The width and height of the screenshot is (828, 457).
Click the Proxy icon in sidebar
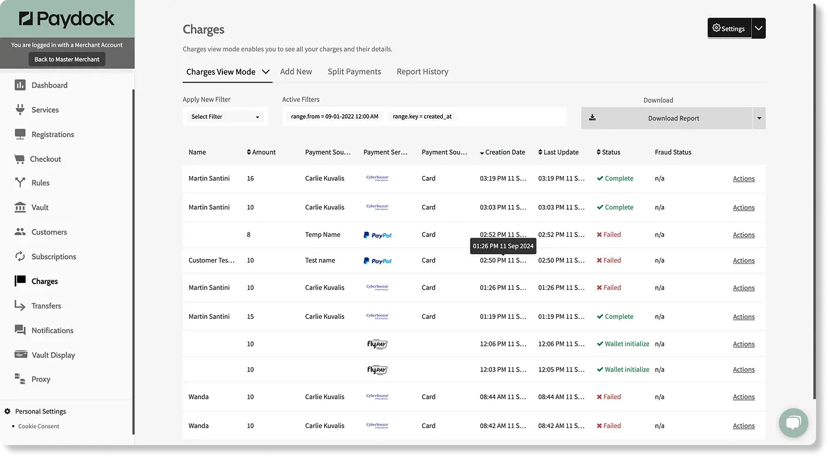tap(20, 379)
